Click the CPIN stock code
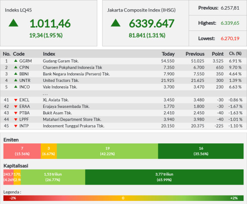Viewport: 247px width, 204px height. [24, 67]
